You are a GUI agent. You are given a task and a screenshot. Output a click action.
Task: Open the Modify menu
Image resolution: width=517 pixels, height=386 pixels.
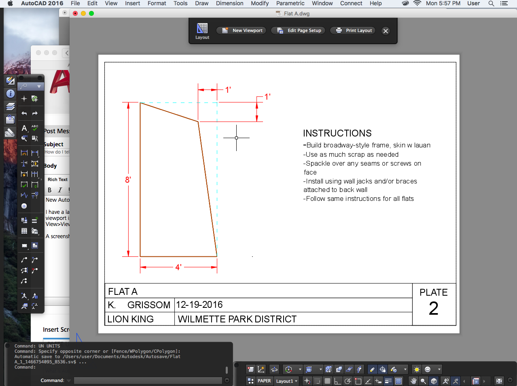(260, 3)
